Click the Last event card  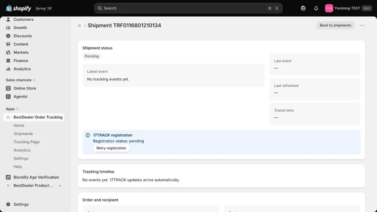click(x=315, y=65)
